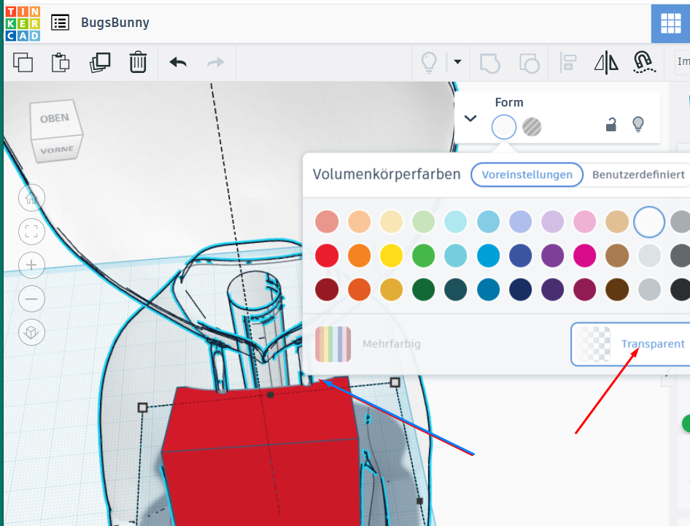Choose the Mehrfarbig multicolor option
The image size is (690, 526).
click(x=368, y=344)
